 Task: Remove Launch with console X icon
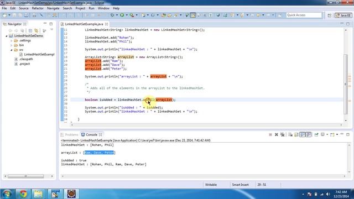276,135
